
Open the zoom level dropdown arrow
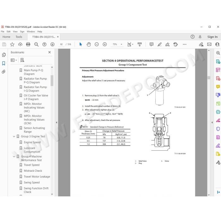(x=121, y=45)
